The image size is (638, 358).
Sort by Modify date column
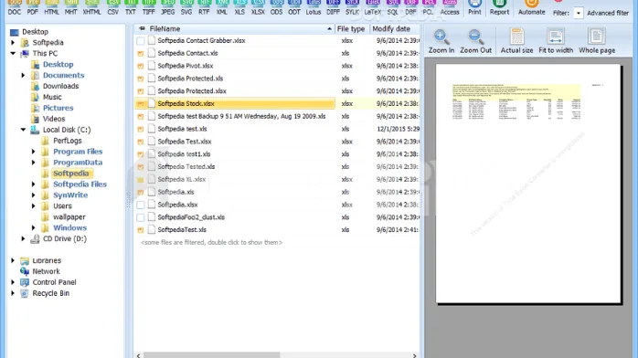394,29
